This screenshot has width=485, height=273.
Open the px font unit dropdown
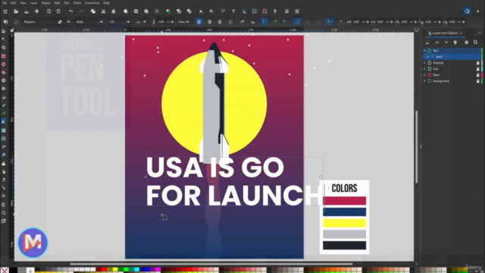coord(141,22)
